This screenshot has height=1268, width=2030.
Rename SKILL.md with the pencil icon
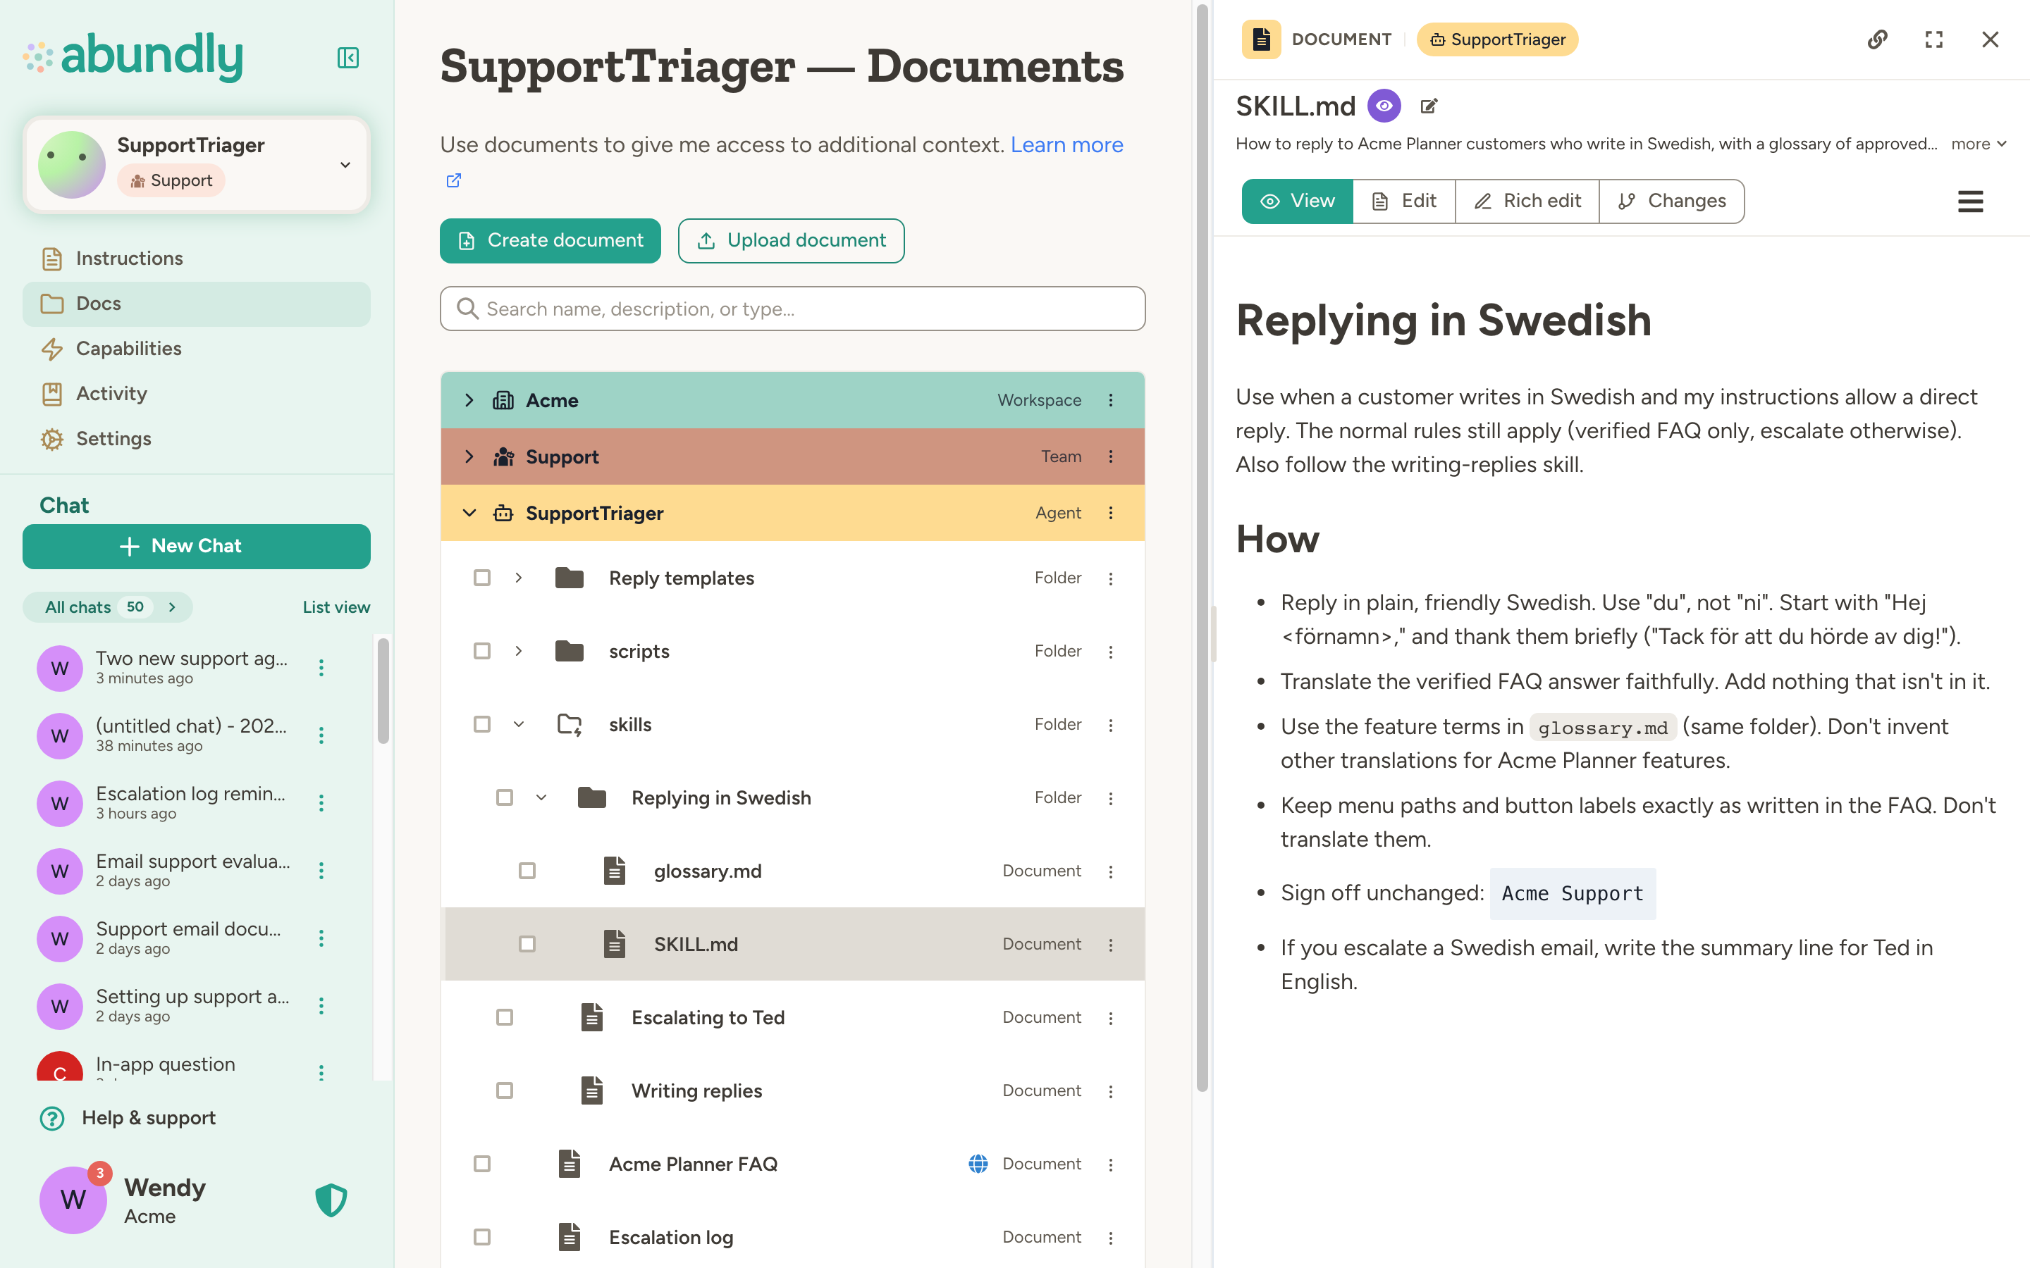1429,106
